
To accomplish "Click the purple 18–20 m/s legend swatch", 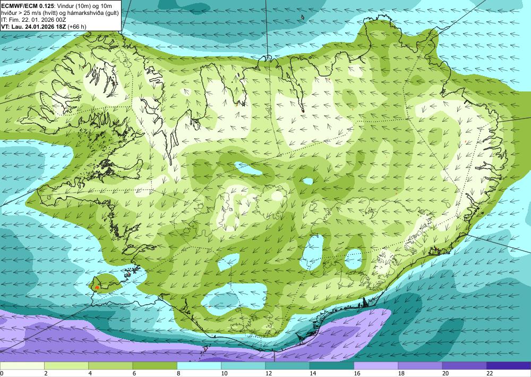I will coord(420,366).
